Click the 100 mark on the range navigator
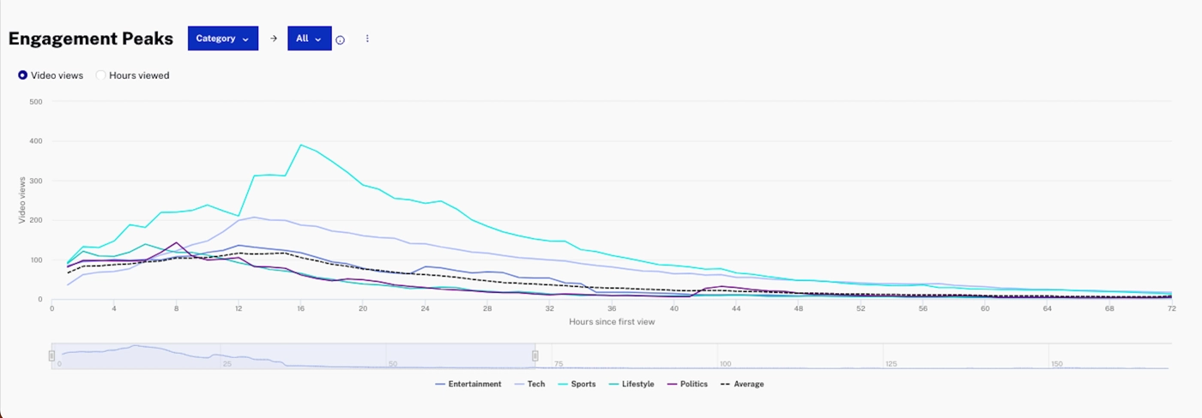The image size is (1202, 418). coord(724,364)
